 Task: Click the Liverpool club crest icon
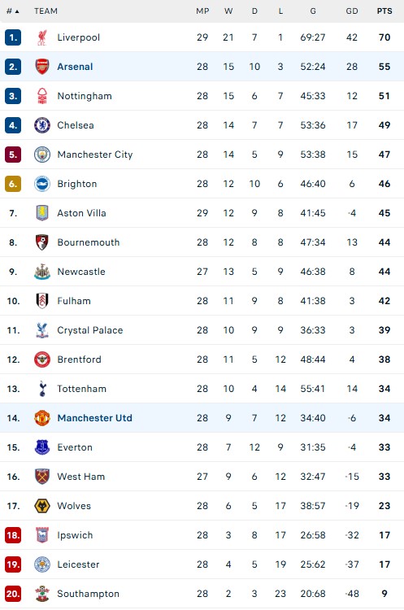click(42, 37)
